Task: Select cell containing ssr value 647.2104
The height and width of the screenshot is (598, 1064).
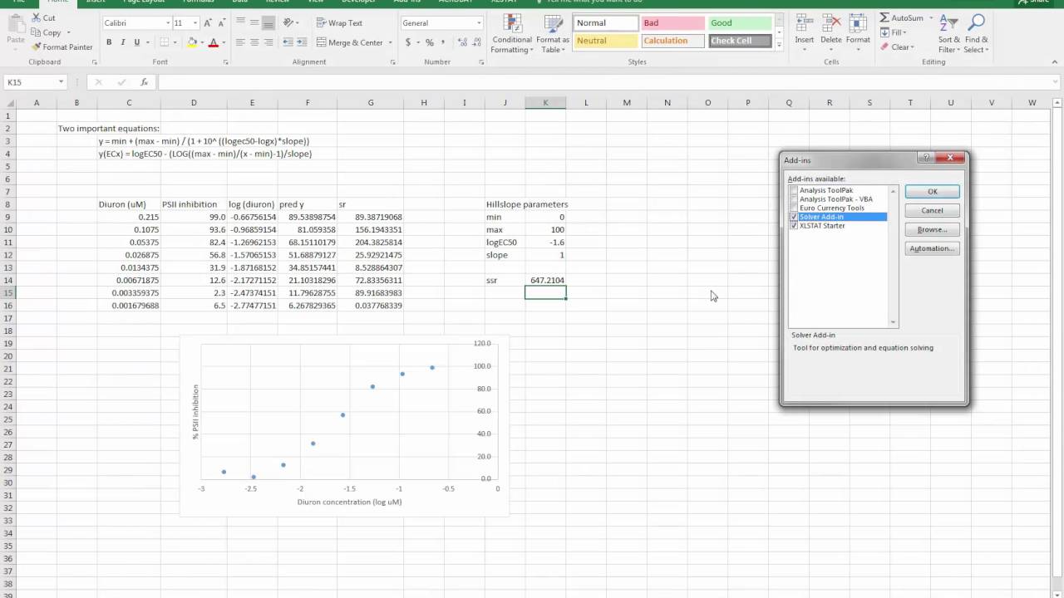Action: pos(545,281)
